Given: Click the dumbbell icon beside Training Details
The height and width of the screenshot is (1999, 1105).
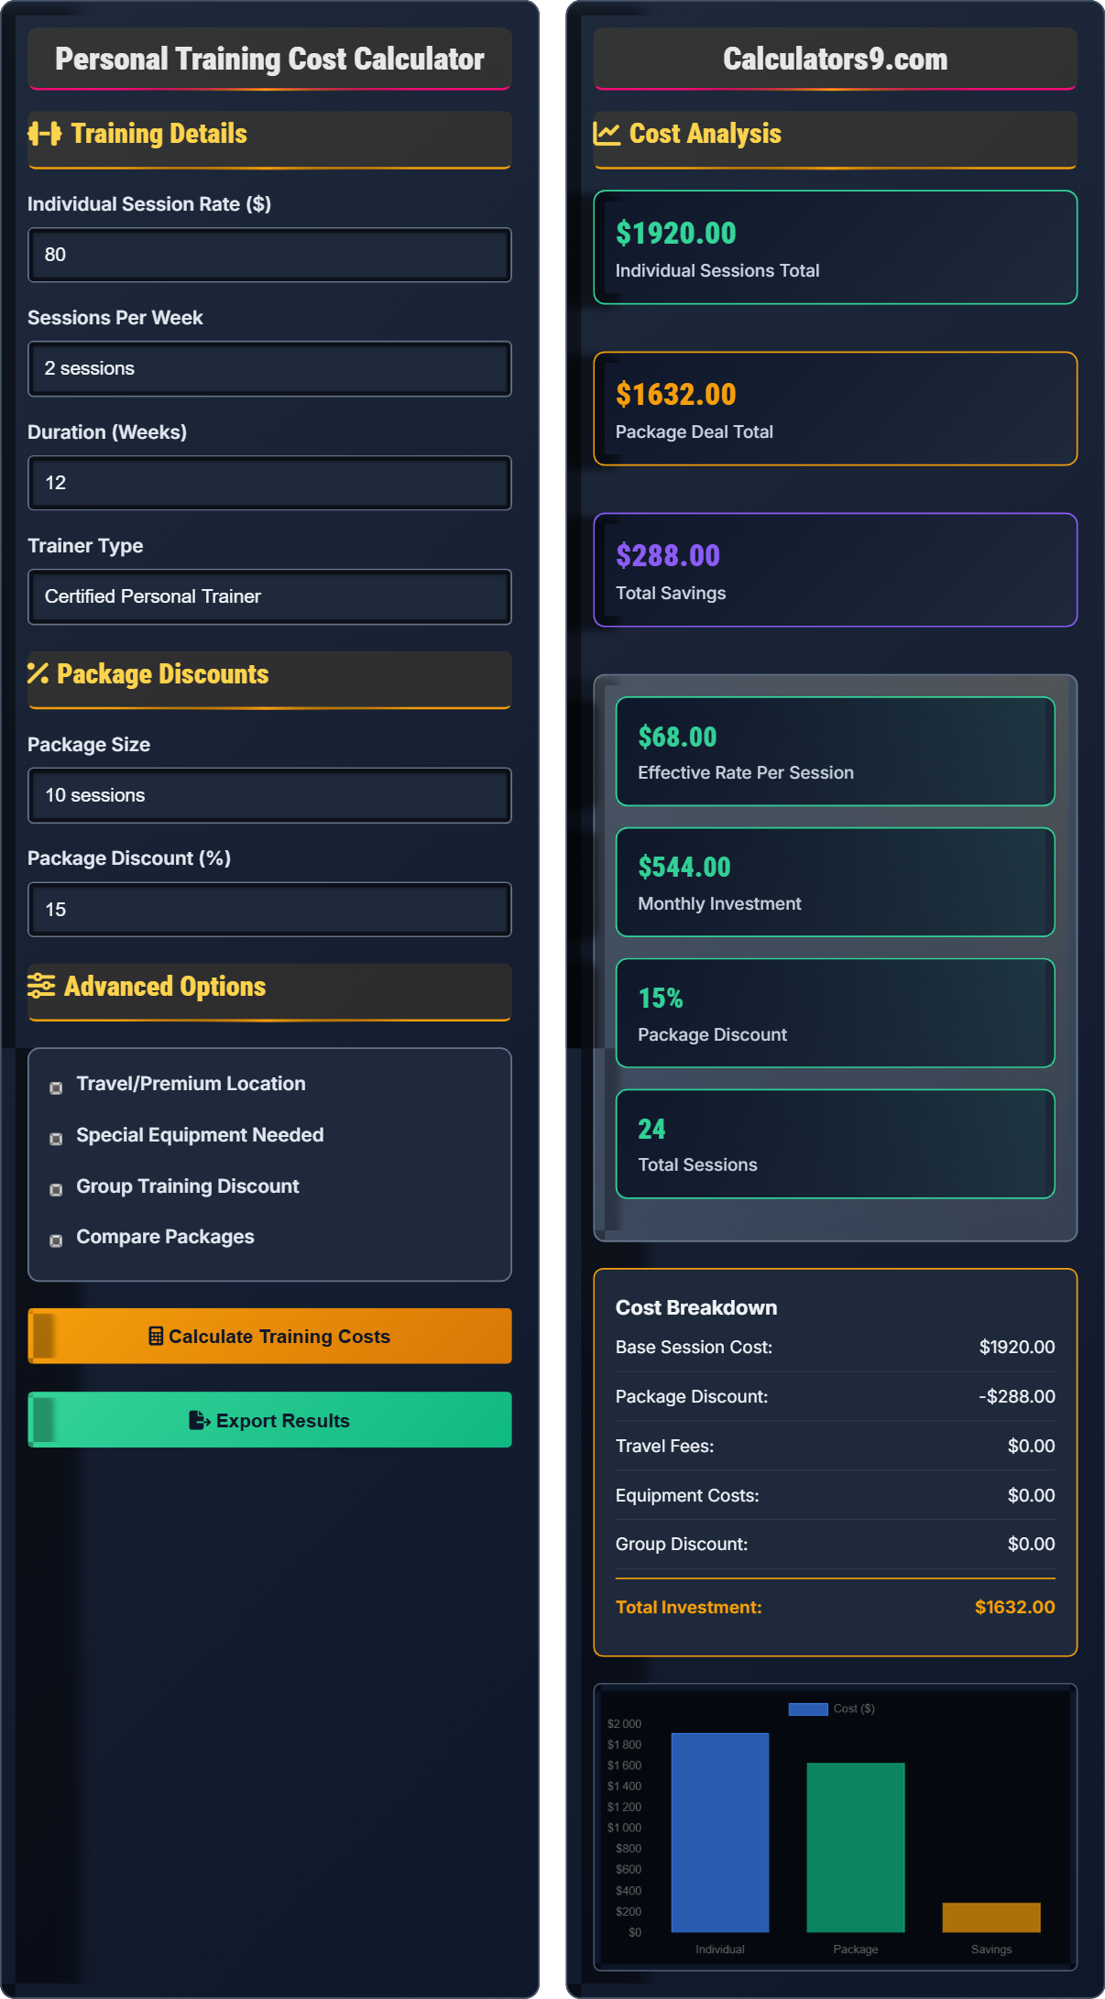Looking at the screenshot, I should click(x=44, y=134).
